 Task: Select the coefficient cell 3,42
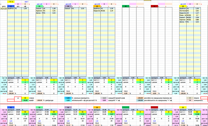[197, 11]
